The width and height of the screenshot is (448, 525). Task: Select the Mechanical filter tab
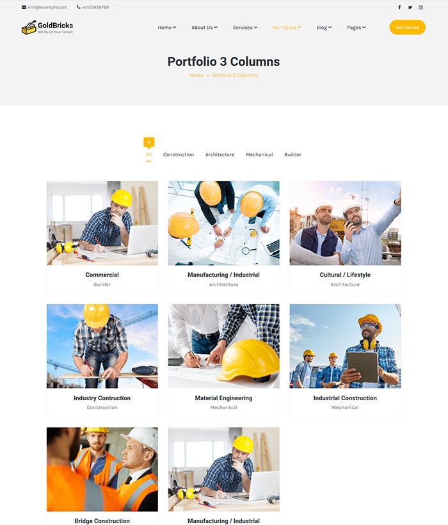259,155
